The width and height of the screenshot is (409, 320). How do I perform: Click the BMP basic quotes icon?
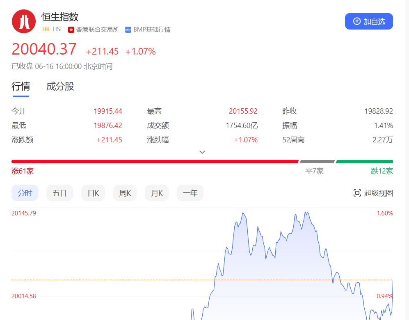[128, 30]
